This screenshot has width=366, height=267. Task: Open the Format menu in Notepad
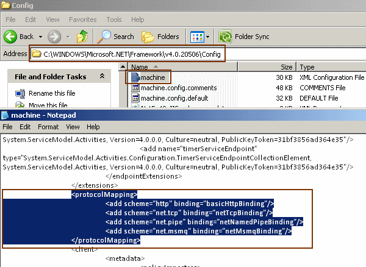(48, 127)
